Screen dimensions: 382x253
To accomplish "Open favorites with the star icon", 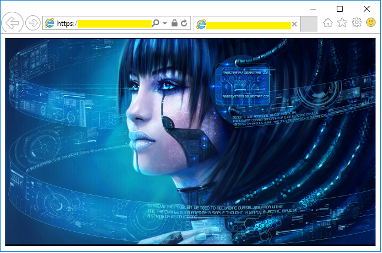I will [342, 23].
